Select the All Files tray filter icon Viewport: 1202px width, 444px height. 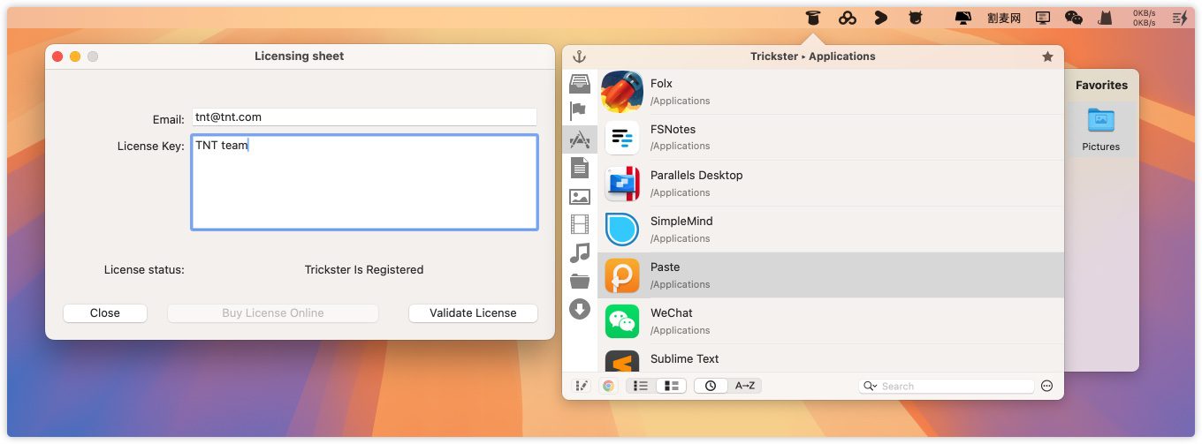click(x=580, y=83)
